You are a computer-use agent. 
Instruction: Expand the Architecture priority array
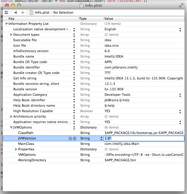(x=11, y=116)
